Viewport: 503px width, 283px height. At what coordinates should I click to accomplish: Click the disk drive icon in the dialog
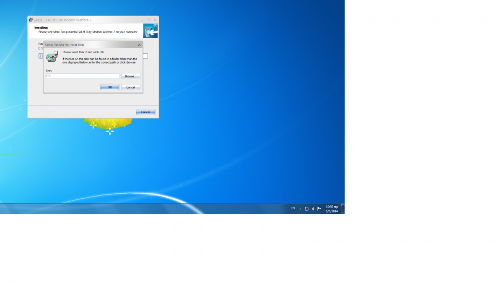(x=52, y=57)
